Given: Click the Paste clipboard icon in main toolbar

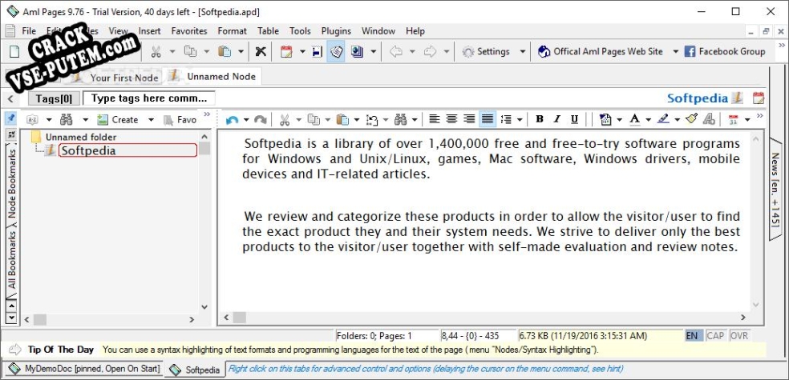Looking at the screenshot, I should (224, 52).
